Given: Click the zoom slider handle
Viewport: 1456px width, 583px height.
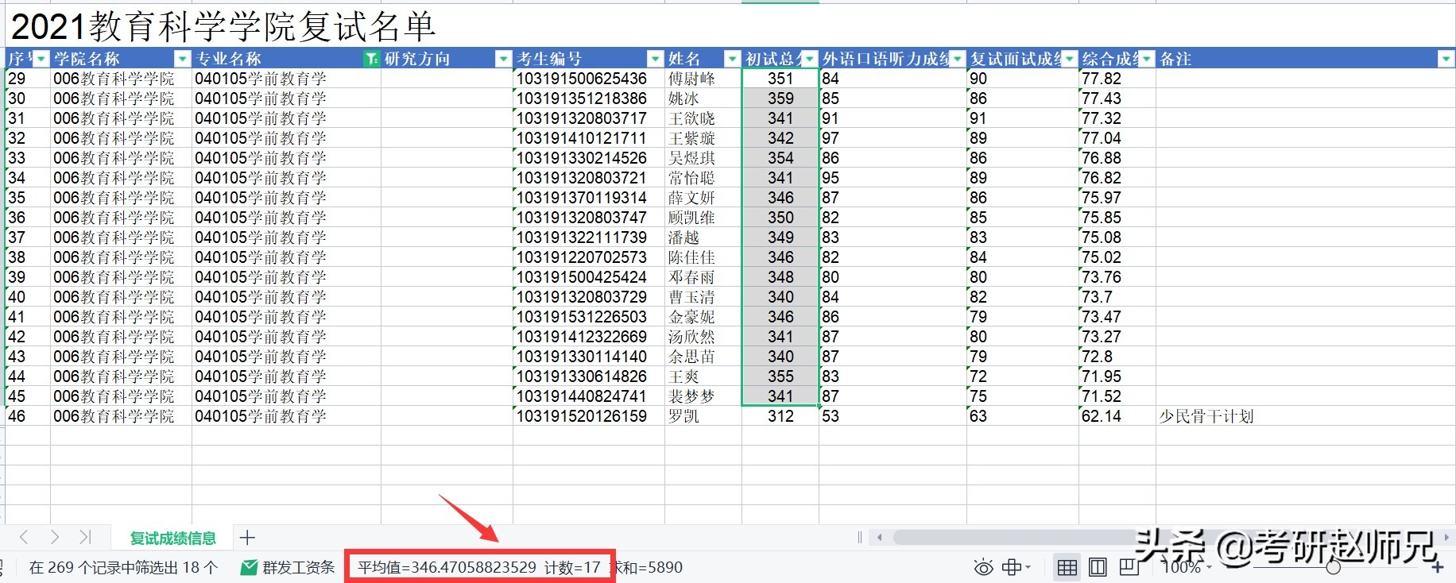Looking at the screenshot, I should point(1333,567).
